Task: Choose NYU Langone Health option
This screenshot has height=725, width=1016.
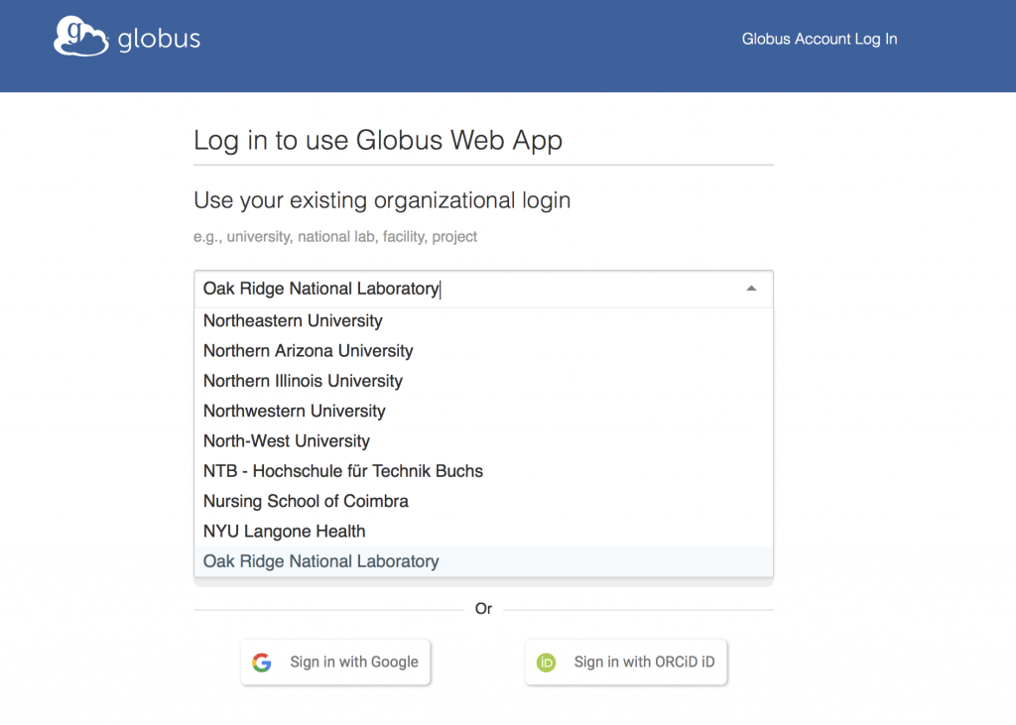Action: click(284, 532)
